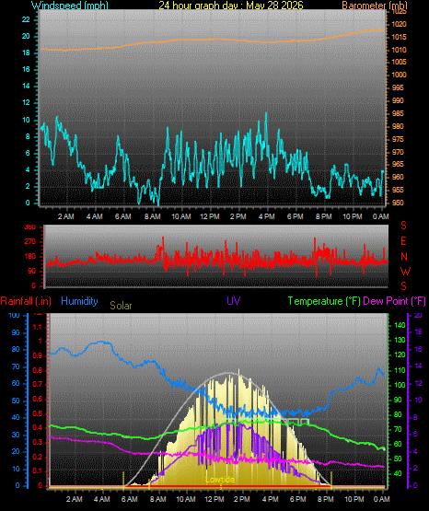Viewport: 429px width, 511px height.
Task: Click the Barometer (mb) axis label
Action: click(375, 6)
